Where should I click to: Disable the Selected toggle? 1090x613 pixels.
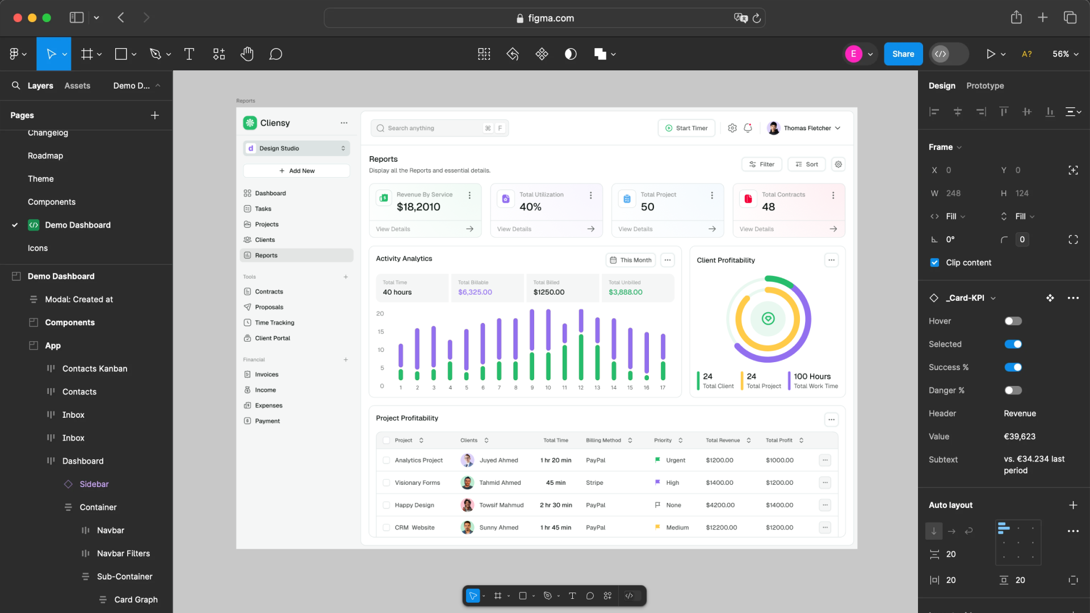tap(1013, 344)
